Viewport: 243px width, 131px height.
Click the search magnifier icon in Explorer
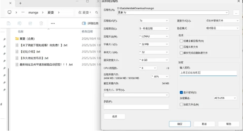point(96,13)
